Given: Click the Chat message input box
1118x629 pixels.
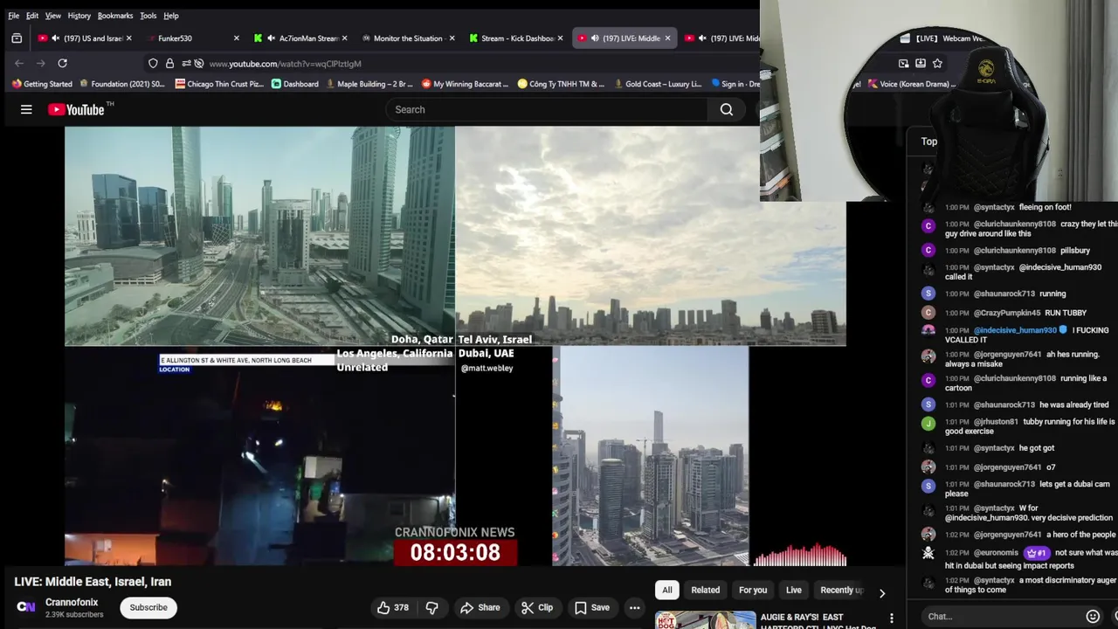Looking at the screenshot, I should 1000,616.
